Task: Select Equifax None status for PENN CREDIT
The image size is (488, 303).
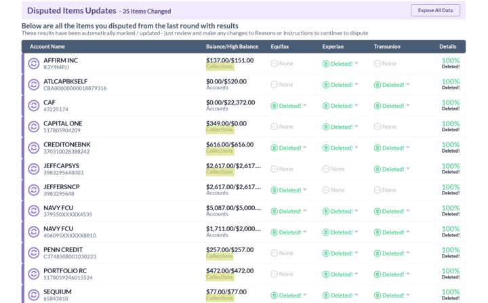Action: (x=282, y=253)
